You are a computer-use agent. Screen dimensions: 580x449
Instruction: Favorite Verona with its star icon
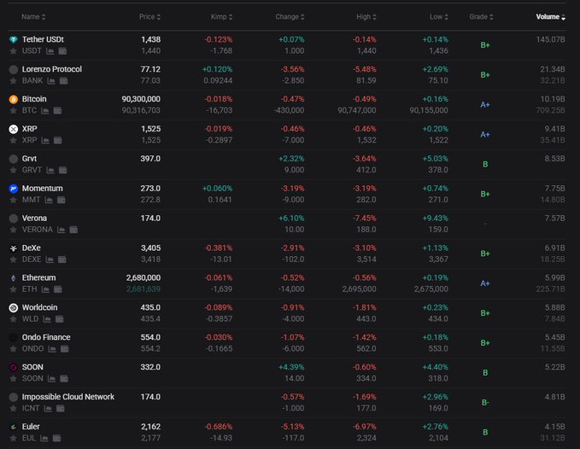(x=14, y=230)
